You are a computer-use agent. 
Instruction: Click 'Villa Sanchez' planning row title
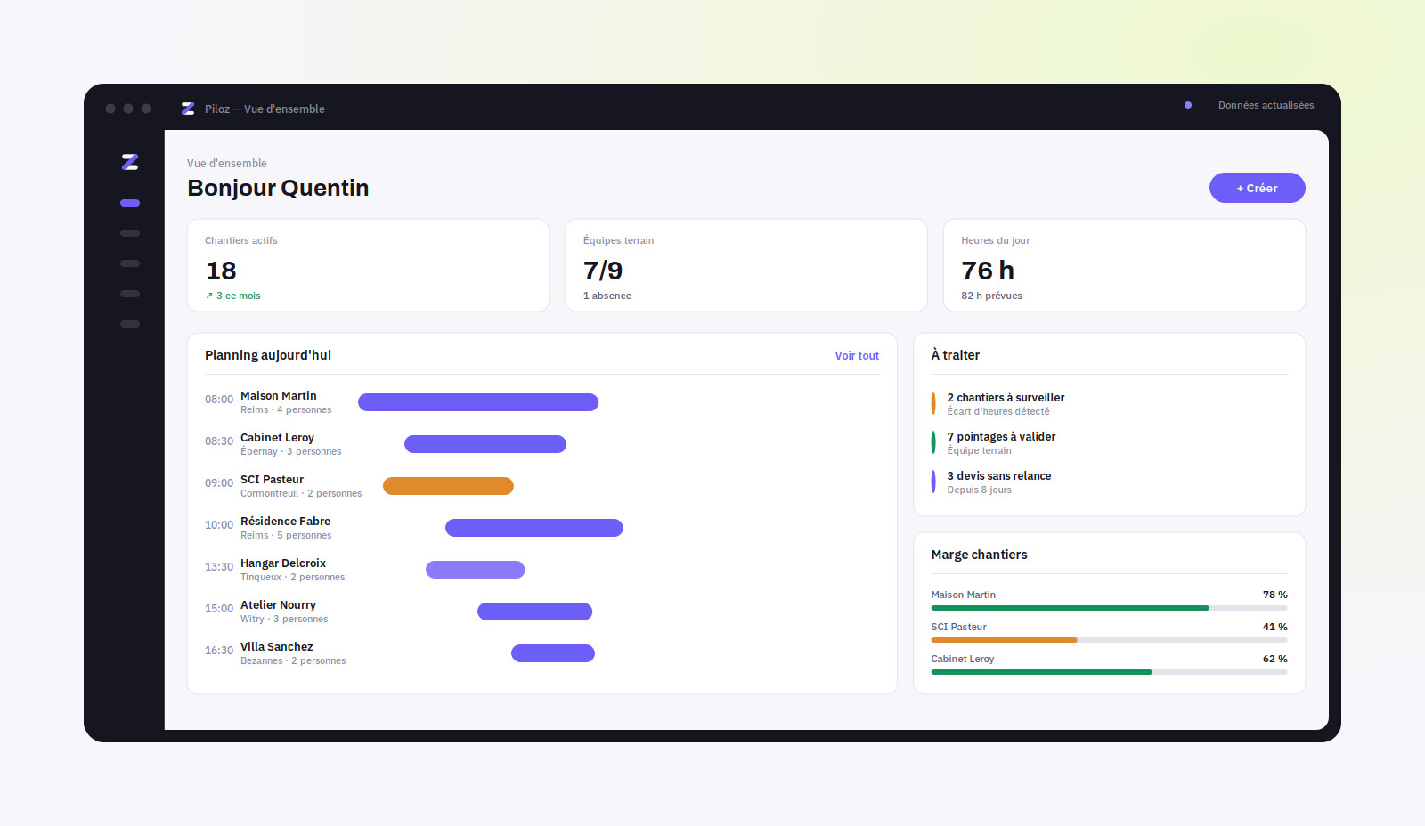point(276,647)
